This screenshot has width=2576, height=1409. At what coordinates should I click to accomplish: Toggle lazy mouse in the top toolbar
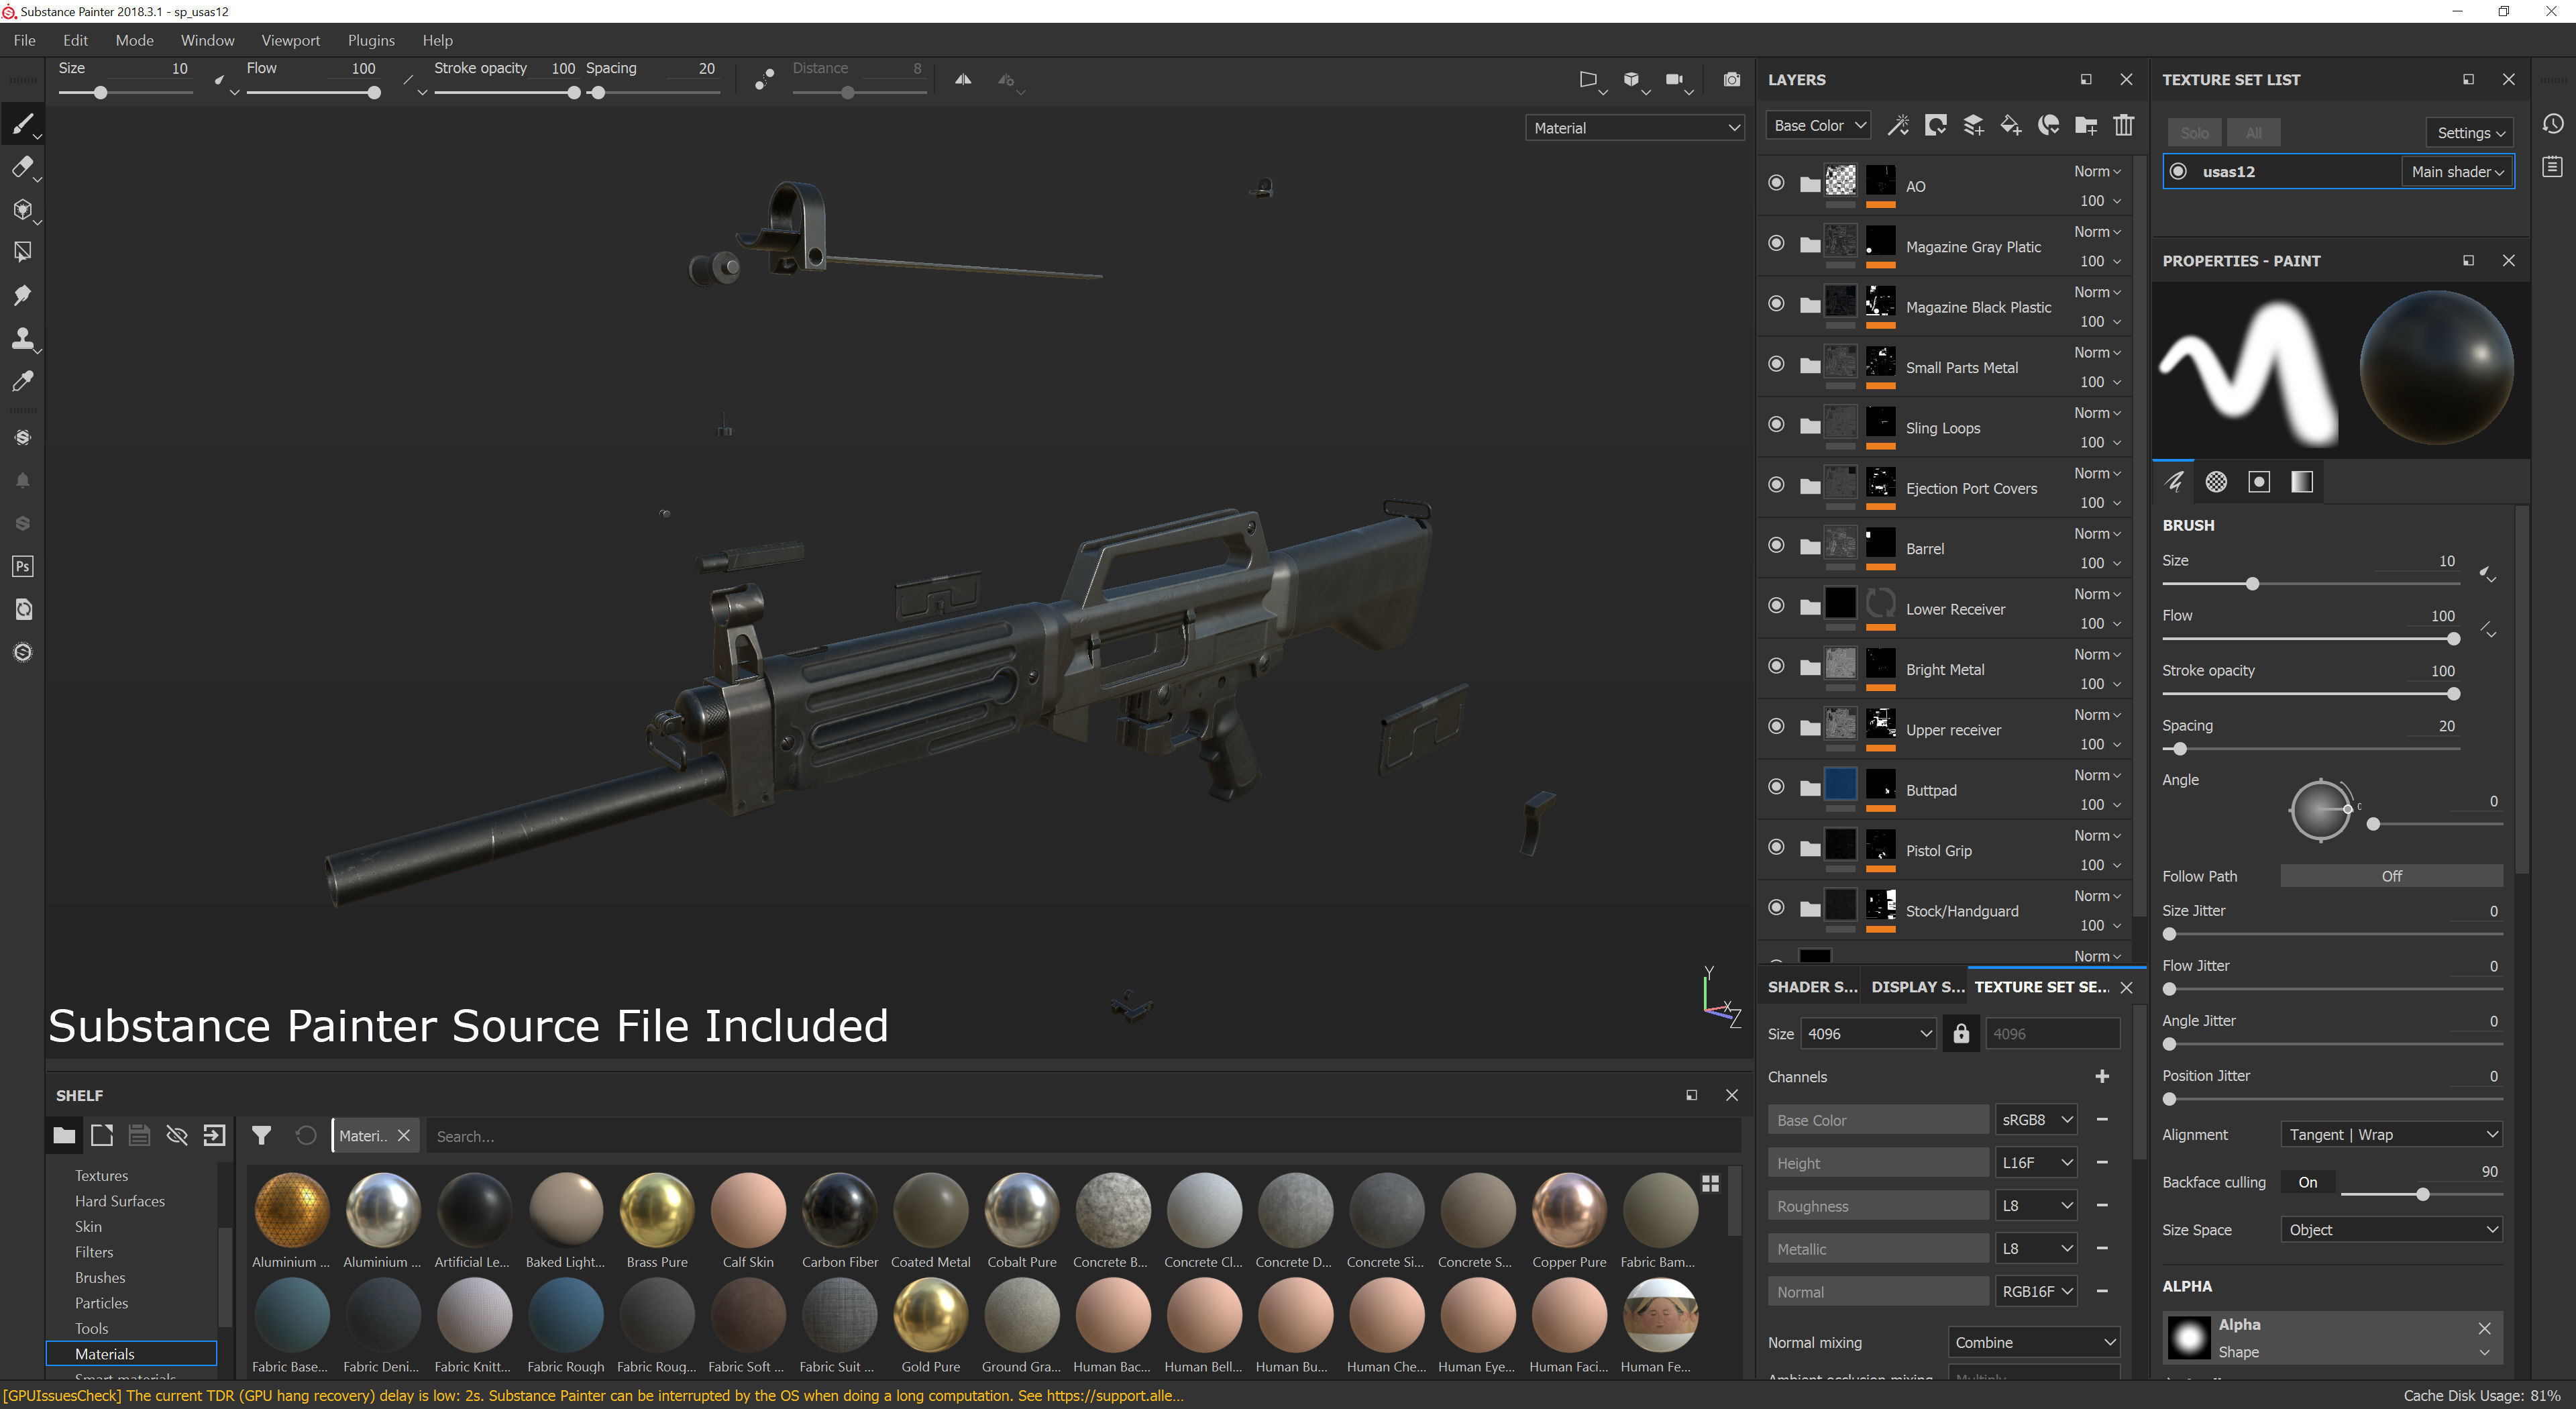[x=764, y=80]
